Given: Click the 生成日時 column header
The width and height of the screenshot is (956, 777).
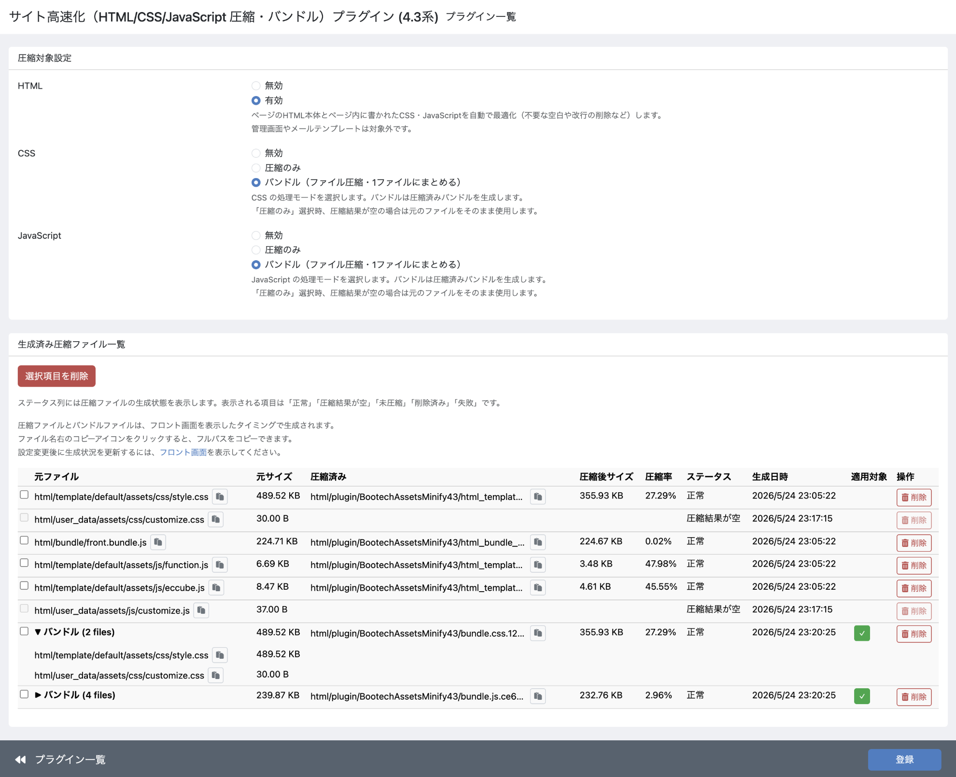Looking at the screenshot, I should (x=770, y=477).
